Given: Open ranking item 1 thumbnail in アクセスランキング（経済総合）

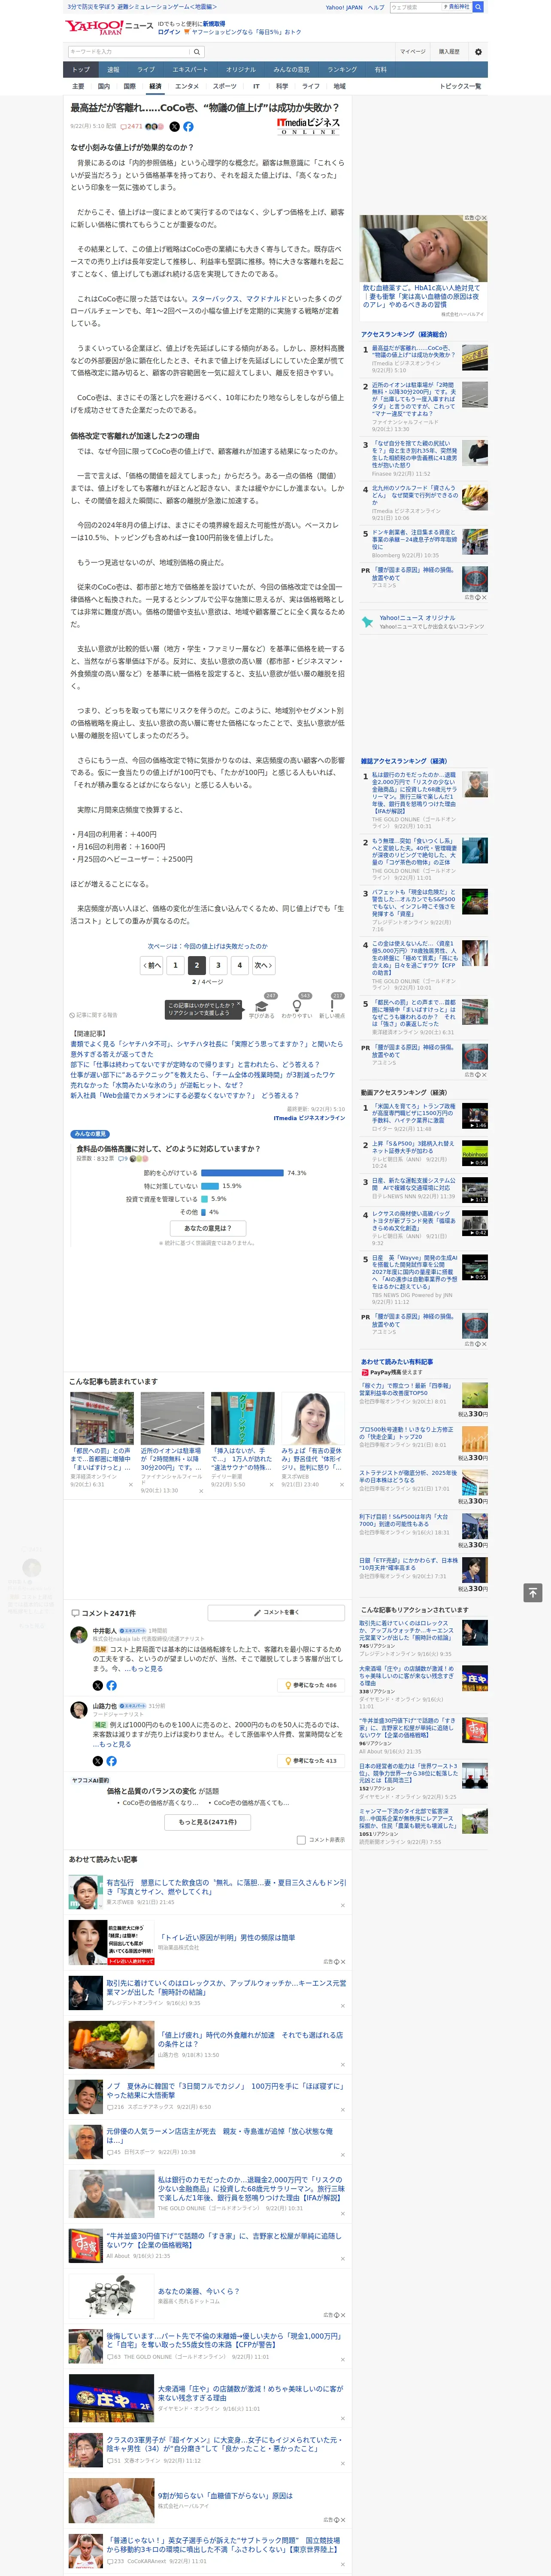Looking at the screenshot, I should pyautogui.click(x=475, y=358).
